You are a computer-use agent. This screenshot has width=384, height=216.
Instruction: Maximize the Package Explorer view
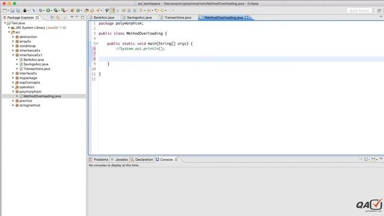tap(83, 17)
